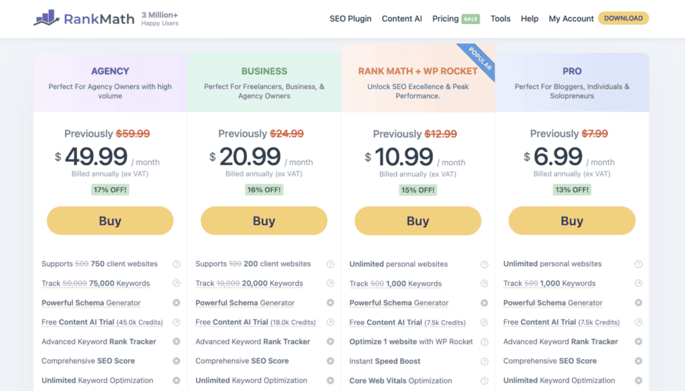Click help icon for WP Rocket Unlimited personal websites
The width and height of the screenshot is (685, 391).
(484, 264)
